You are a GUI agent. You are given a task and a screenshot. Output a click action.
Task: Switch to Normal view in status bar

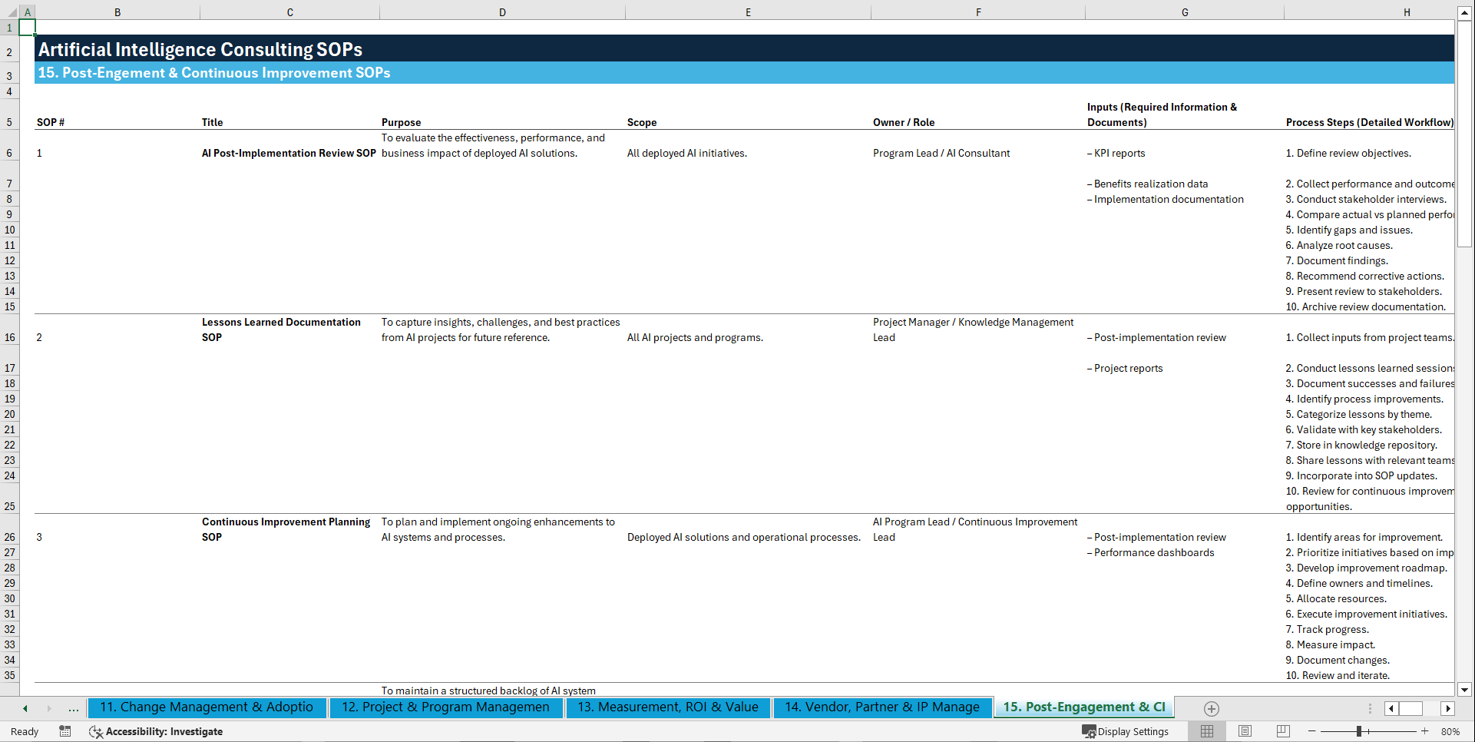point(1206,731)
